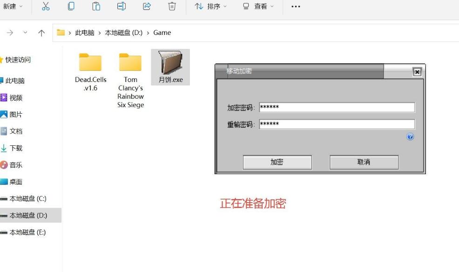Click the Copy icon in the toolbar

[71, 7]
